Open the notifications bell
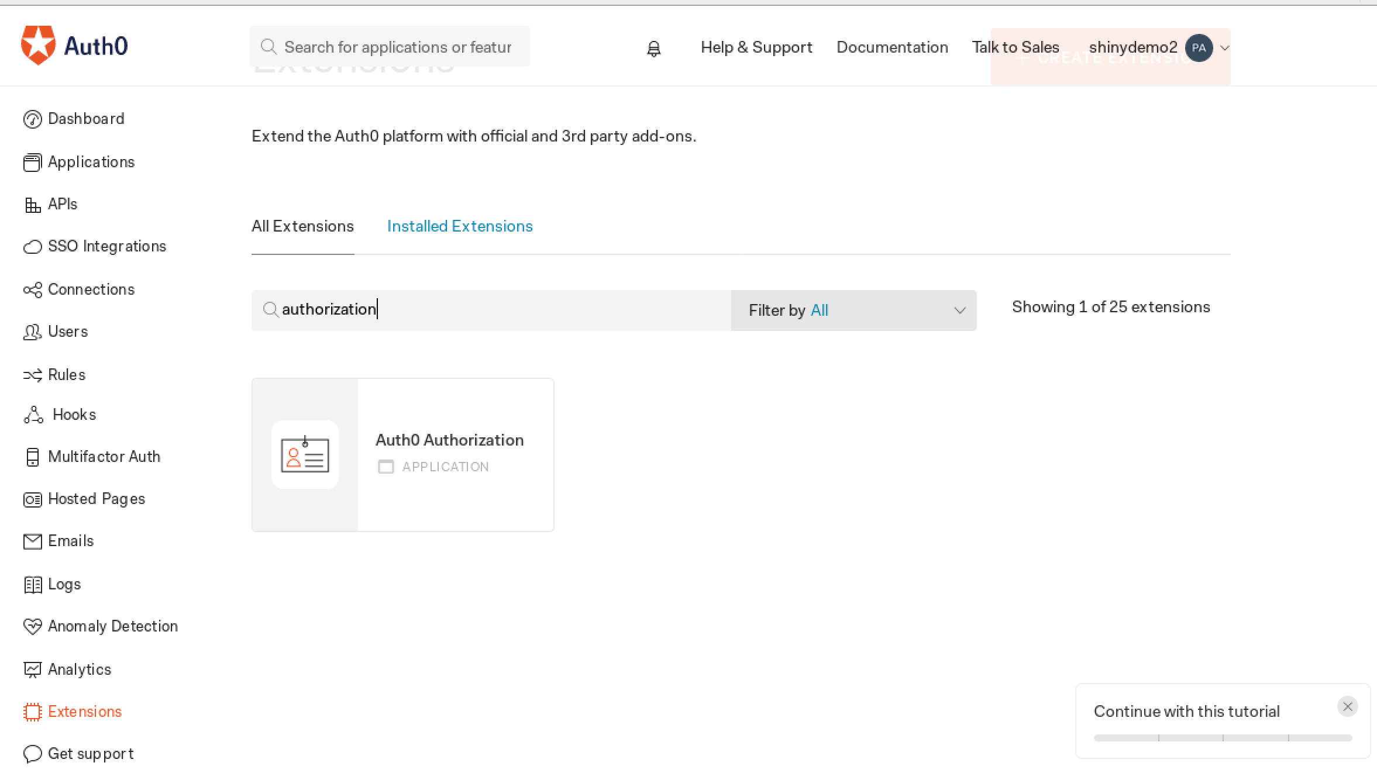The height and width of the screenshot is (773, 1377). [653, 49]
